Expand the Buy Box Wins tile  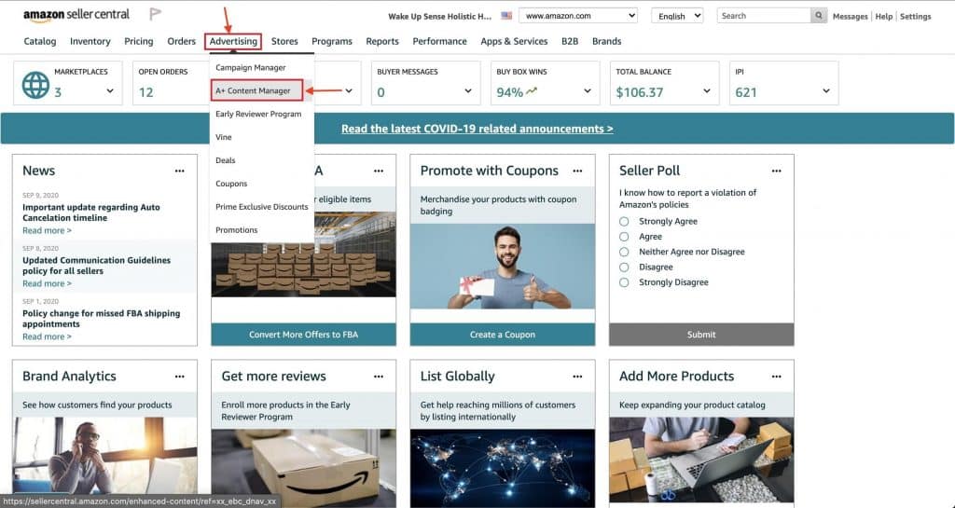588,91
